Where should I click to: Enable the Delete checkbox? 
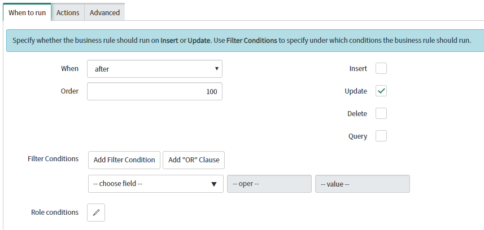coord(381,113)
